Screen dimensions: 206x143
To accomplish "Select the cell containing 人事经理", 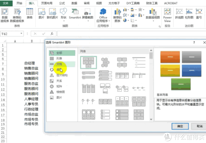I will 32,99.
